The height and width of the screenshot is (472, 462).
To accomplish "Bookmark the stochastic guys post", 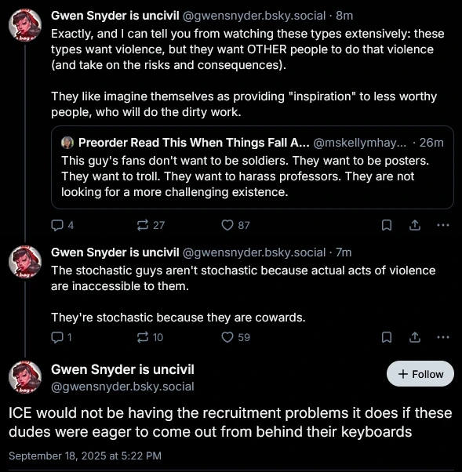I will (x=387, y=337).
